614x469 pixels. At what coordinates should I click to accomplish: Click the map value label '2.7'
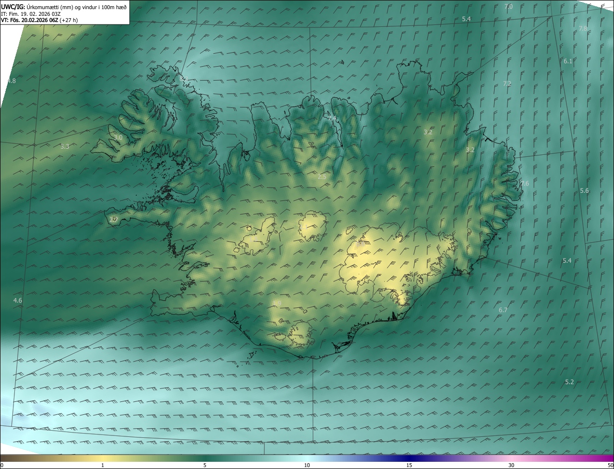(114, 220)
